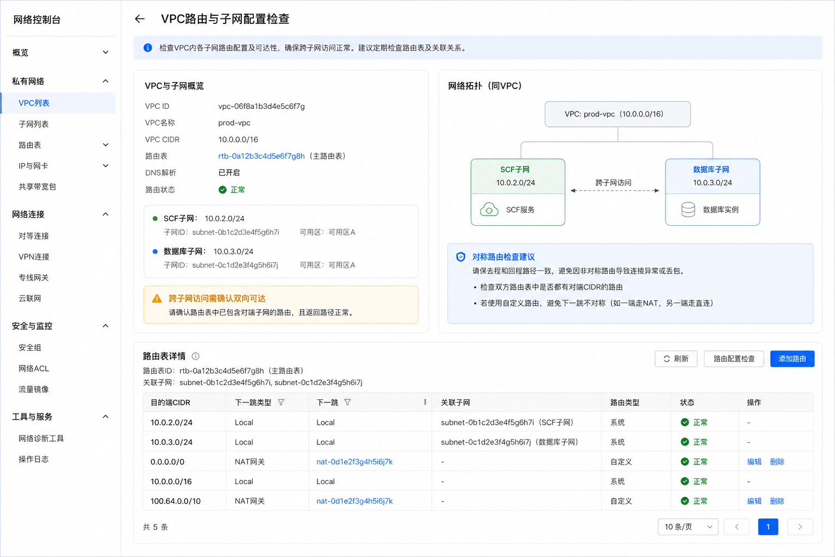Open route table link rtb-0a12b3c4d5e6f7g8h

click(261, 156)
